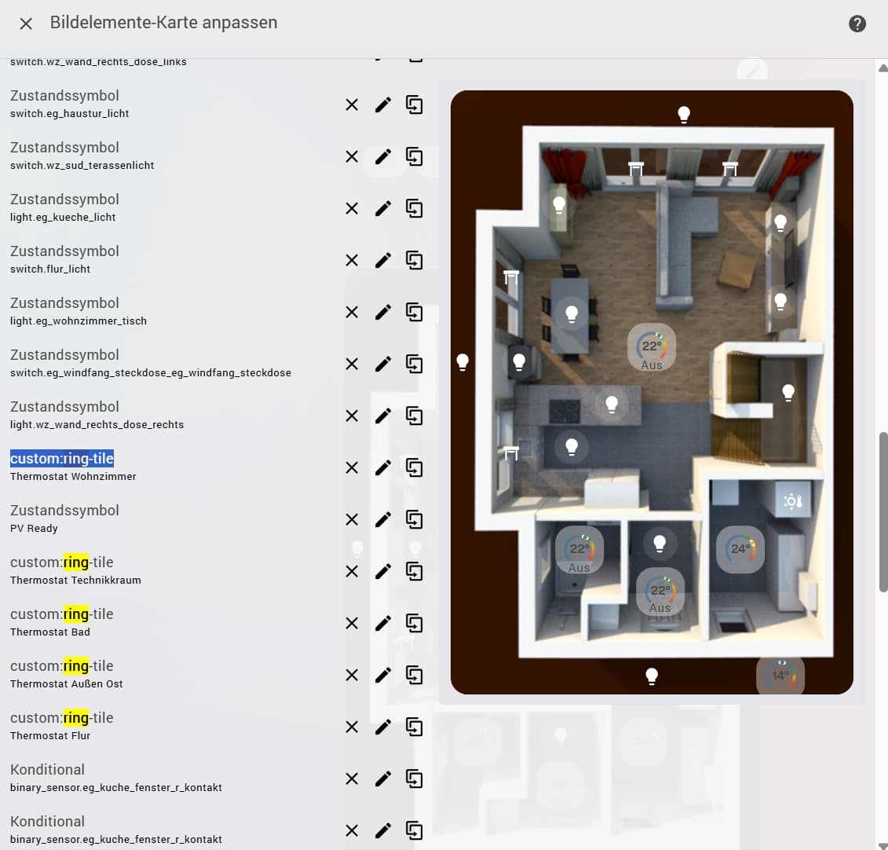Click the right vertical scrollbar thumb
The height and width of the screenshot is (850, 888).
click(x=883, y=512)
